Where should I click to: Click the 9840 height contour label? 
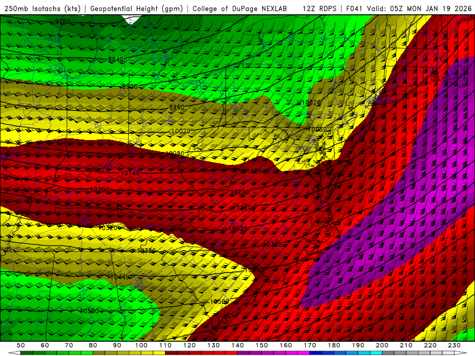(116, 59)
